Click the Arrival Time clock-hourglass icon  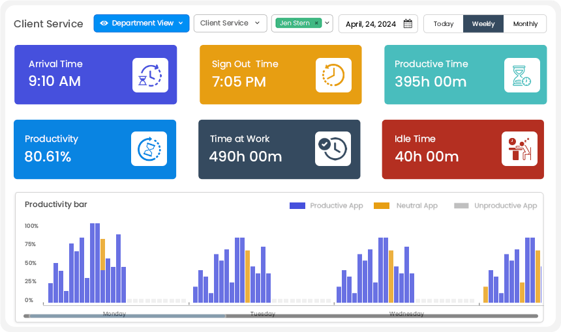(x=150, y=75)
